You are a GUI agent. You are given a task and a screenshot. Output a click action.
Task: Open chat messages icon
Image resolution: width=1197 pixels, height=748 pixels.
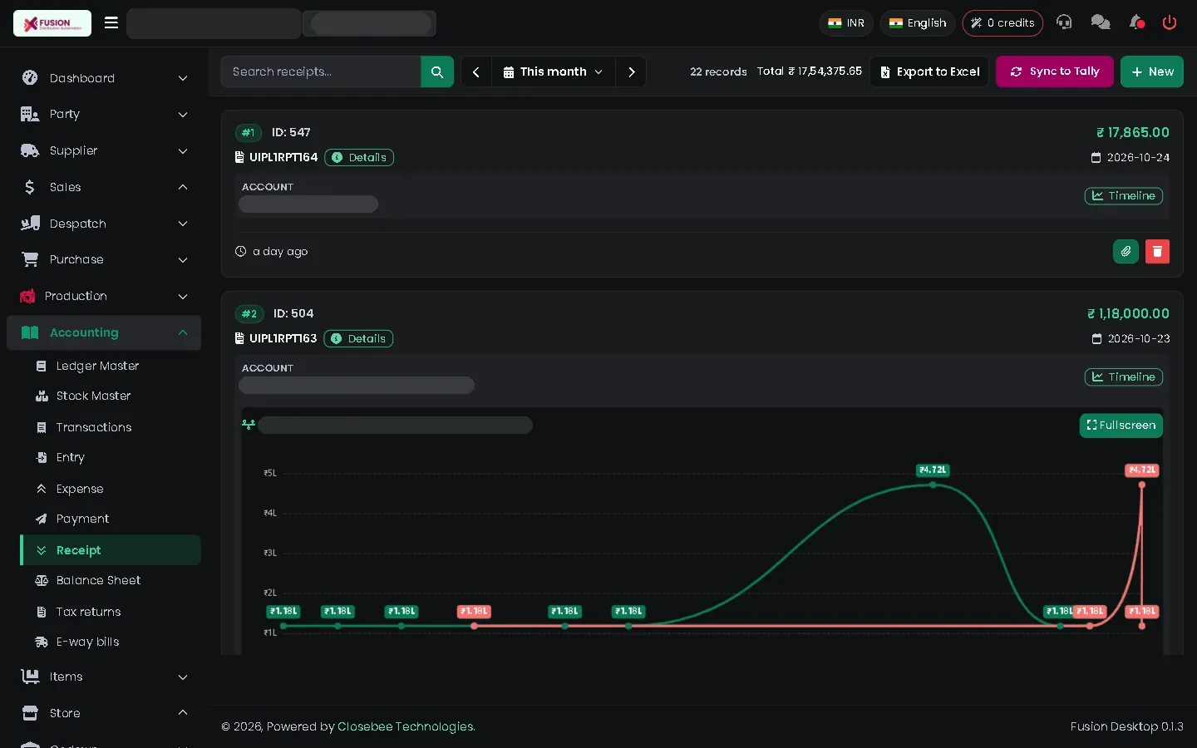[x=1101, y=22]
